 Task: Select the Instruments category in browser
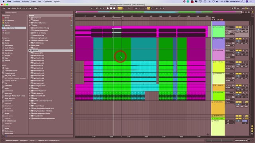point(8,46)
